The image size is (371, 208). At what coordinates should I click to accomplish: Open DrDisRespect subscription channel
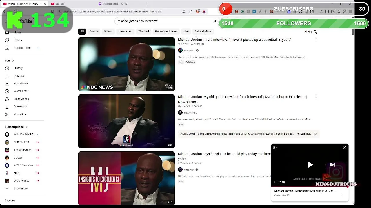tap(22, 181)
